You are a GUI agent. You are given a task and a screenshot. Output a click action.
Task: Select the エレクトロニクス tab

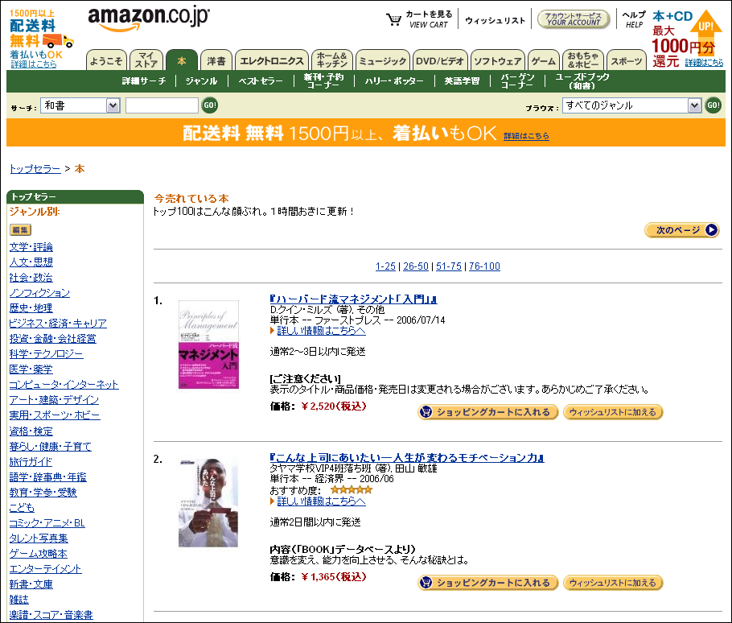click(x=272, y=60)
